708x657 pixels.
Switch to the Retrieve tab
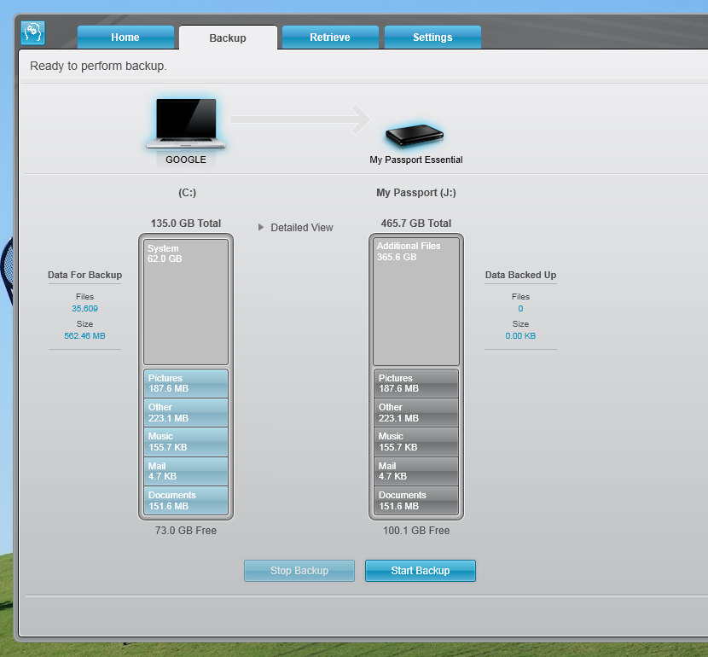(330, 38)
